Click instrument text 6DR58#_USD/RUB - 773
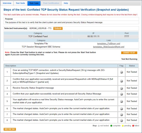The width and height of the screenshot is (142, 133). [40, 28]
